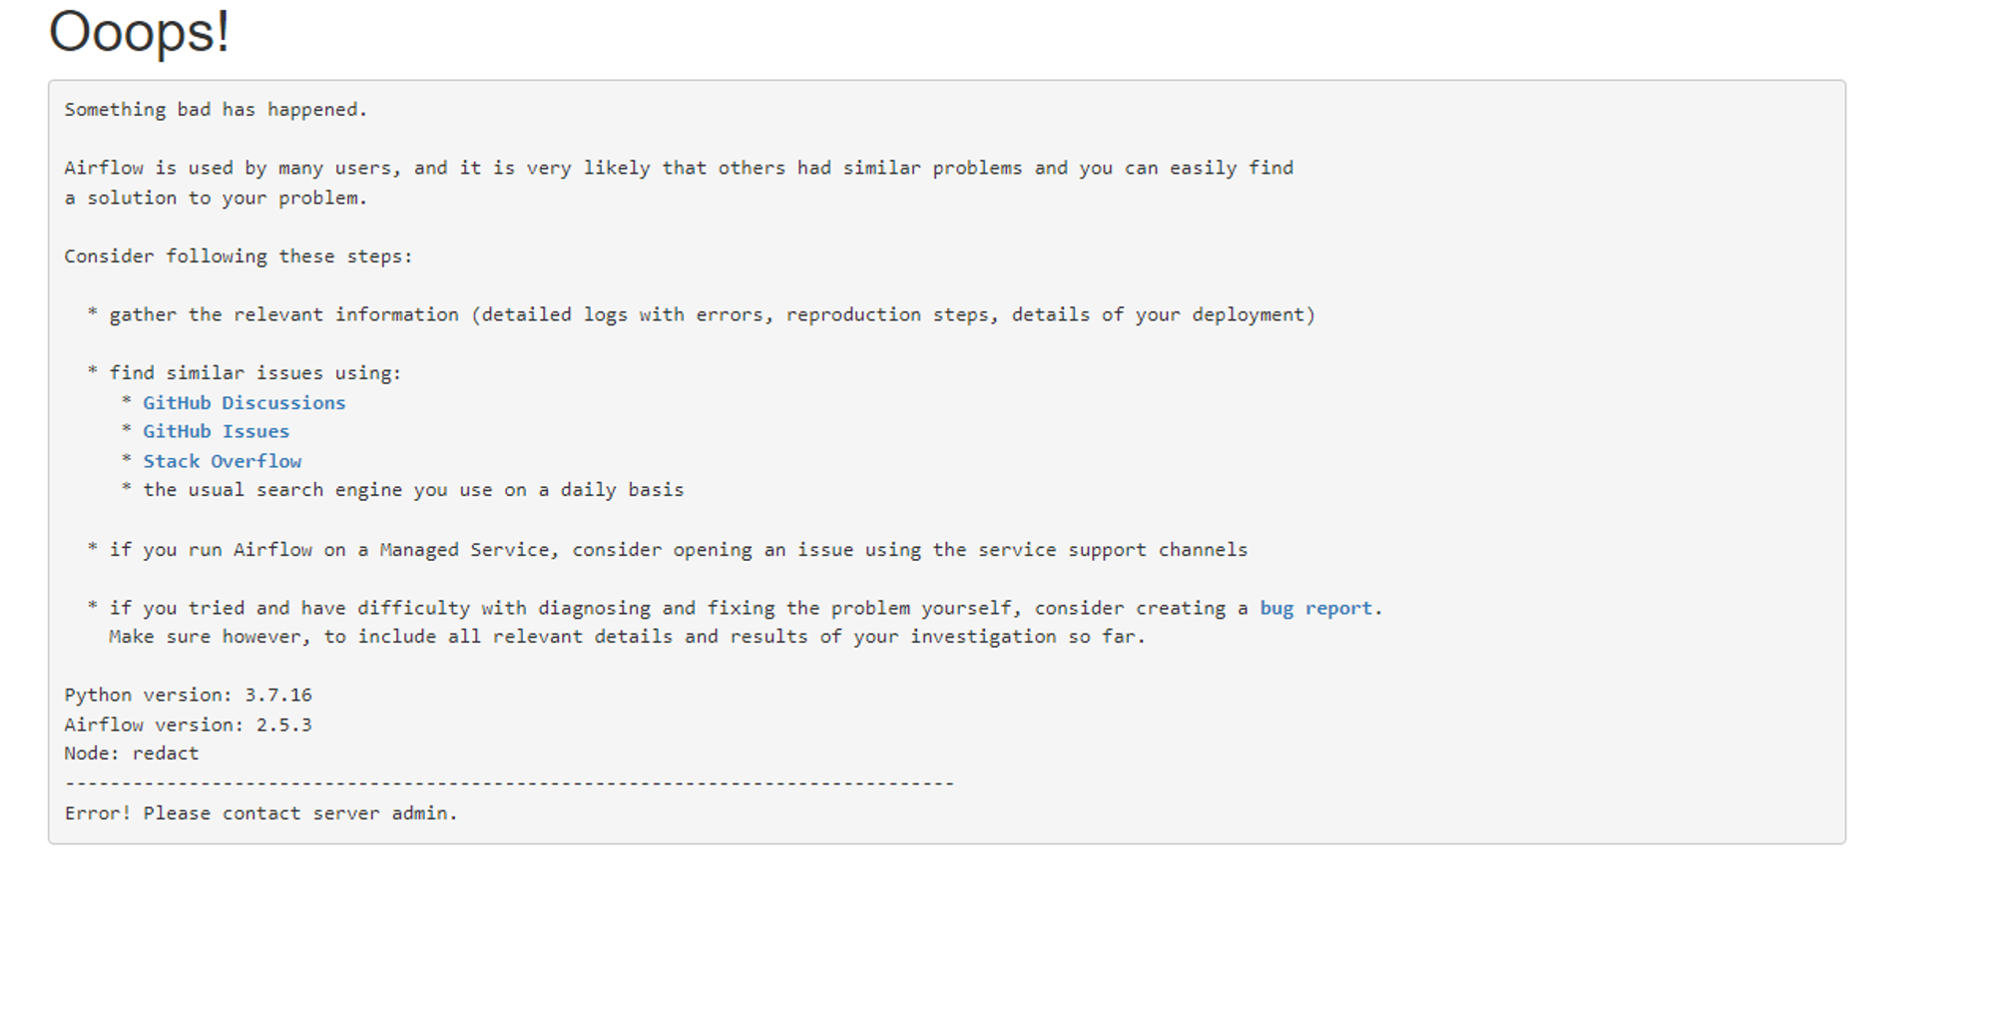Click 'Error! Please contact server admin.' text

coord(260,813)
